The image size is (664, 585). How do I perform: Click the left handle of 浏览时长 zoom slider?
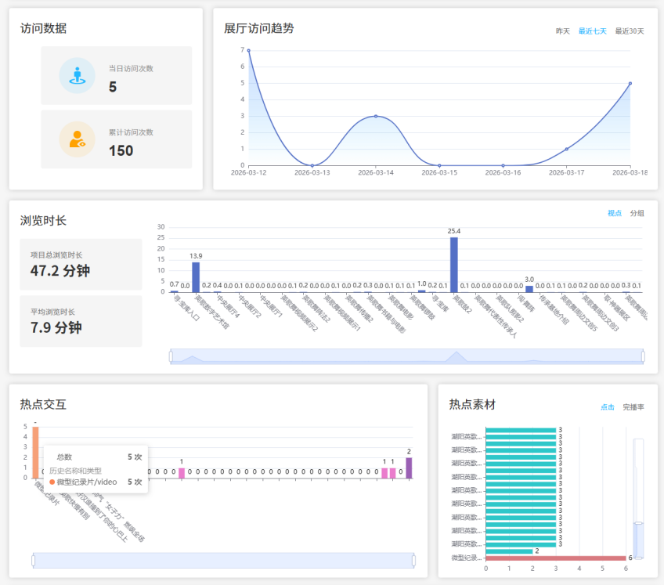(x=171, y=356)
